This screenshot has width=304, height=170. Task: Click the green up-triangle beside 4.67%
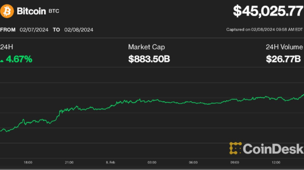[x=2, y=61]
